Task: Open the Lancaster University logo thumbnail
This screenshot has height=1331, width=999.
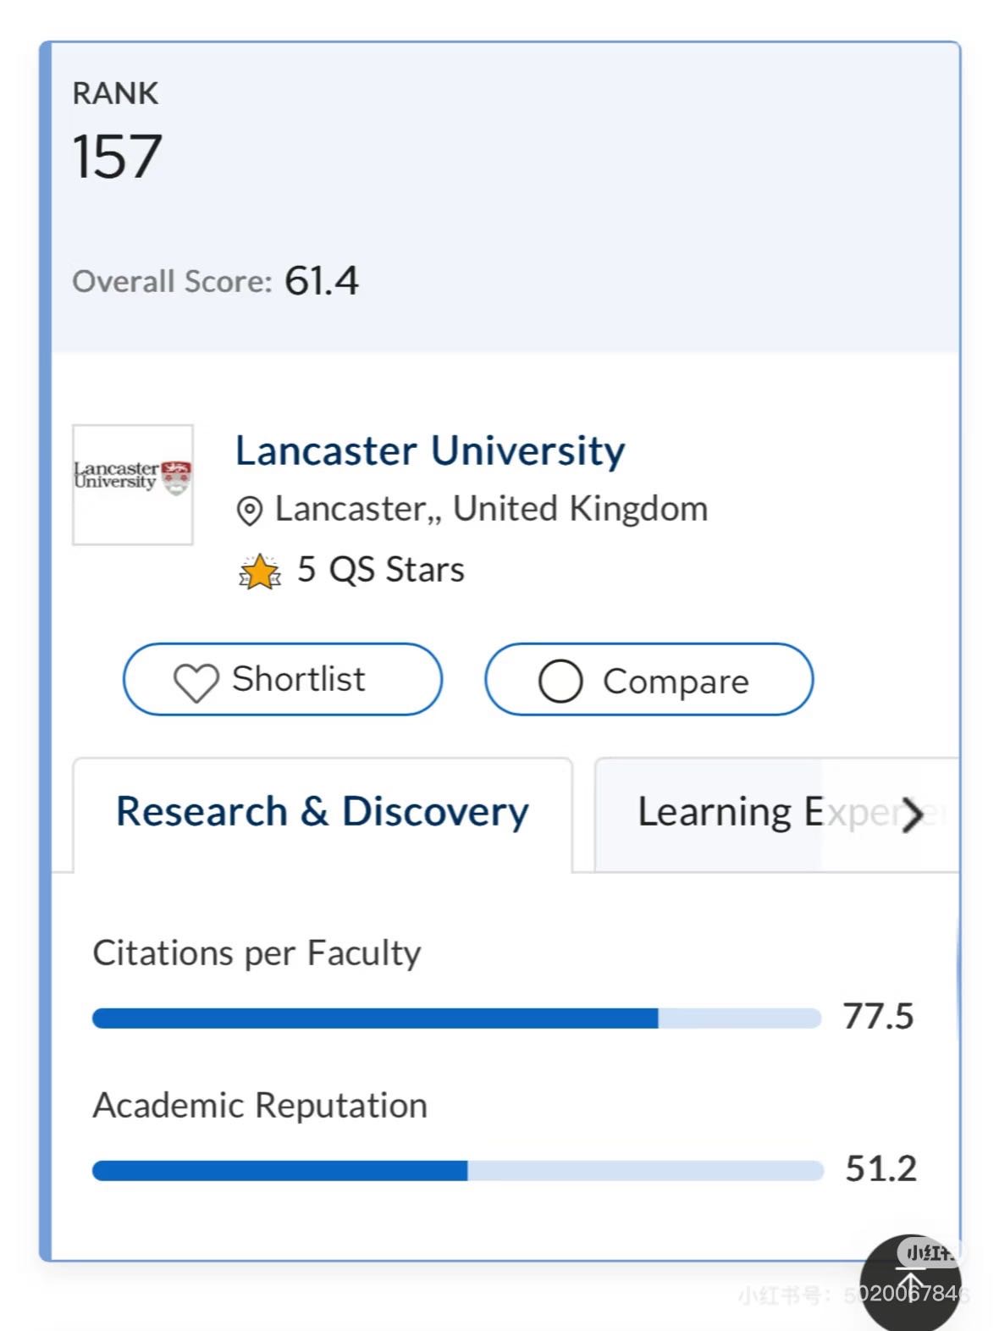Action: [x=133, y=484]
